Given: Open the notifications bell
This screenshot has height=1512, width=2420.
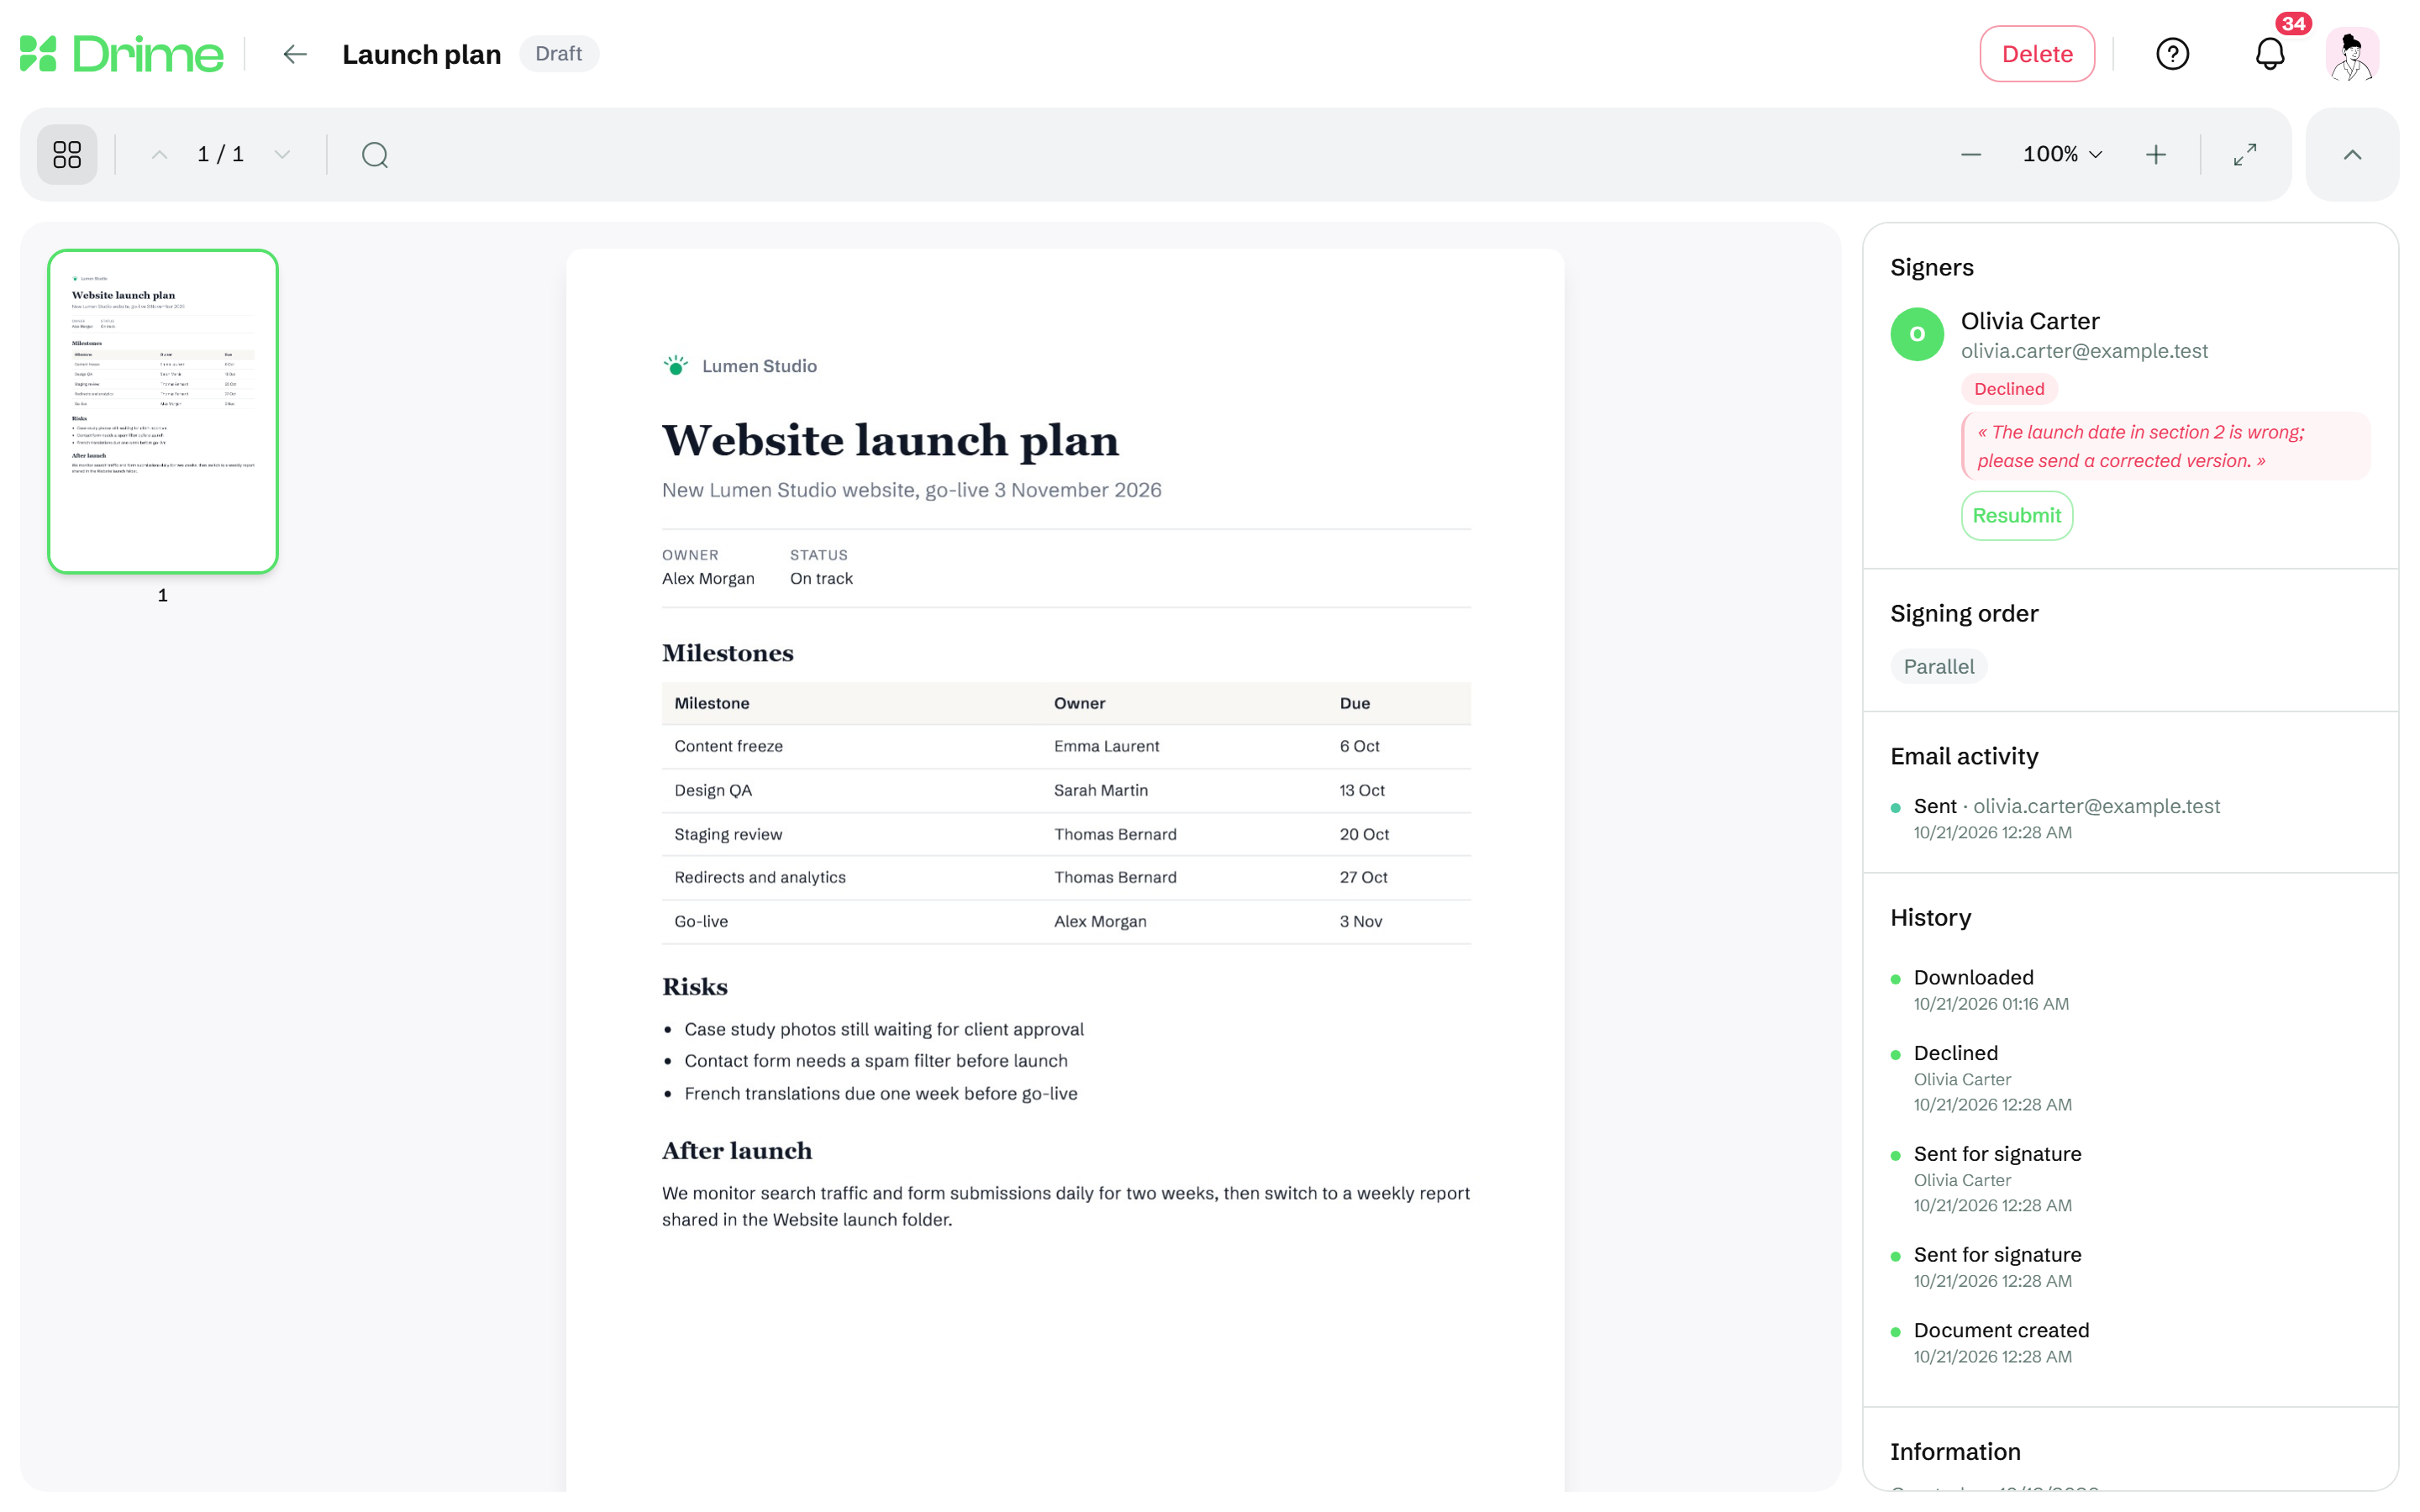Looking at the screenshot, I should coord(2270,54).
